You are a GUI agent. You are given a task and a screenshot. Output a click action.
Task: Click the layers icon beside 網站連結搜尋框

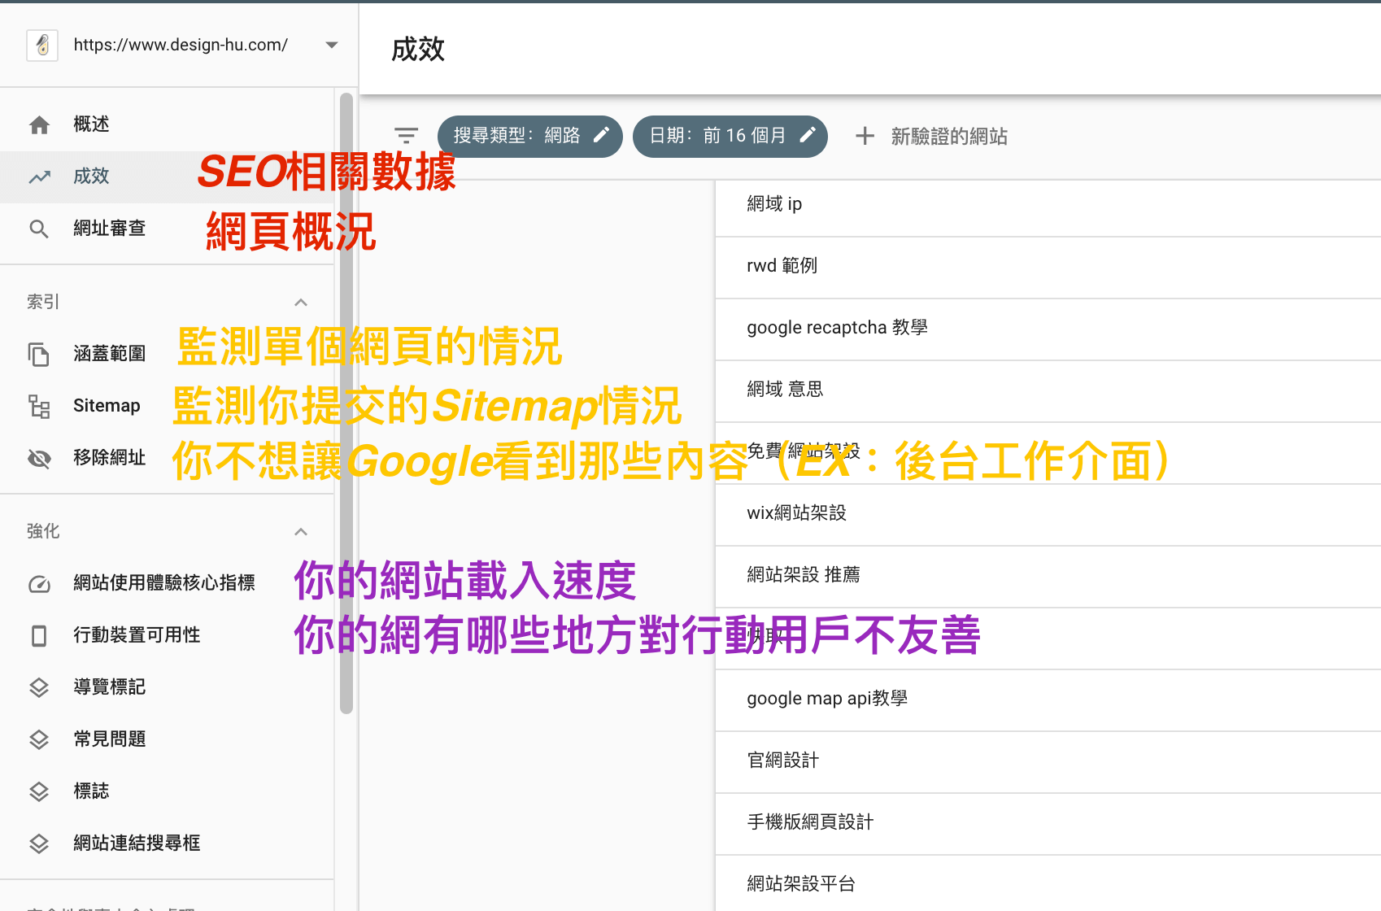click(x=39, y=843)
